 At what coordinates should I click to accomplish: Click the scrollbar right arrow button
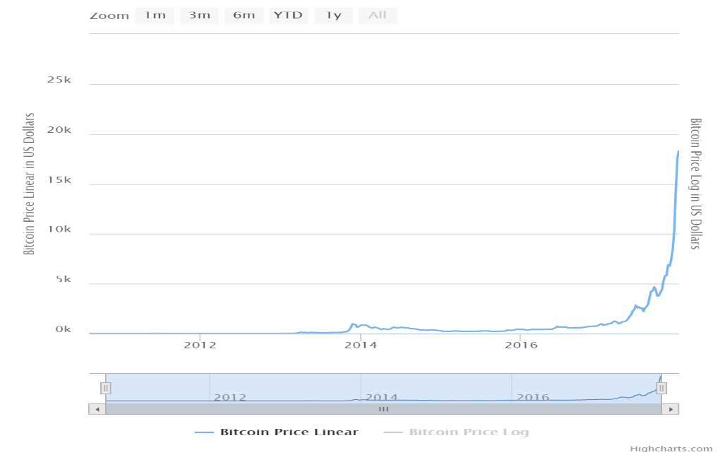tap(671, 409)
